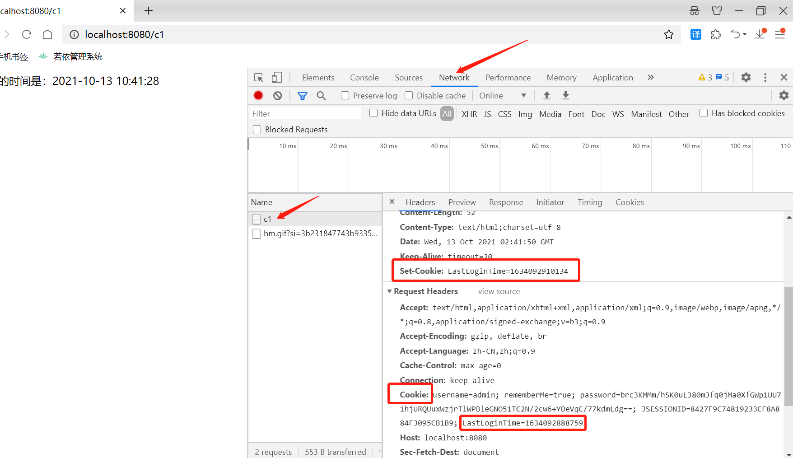The image size is (793, 458).
Task: Open the Response detail tab
Action: [506, 202]
